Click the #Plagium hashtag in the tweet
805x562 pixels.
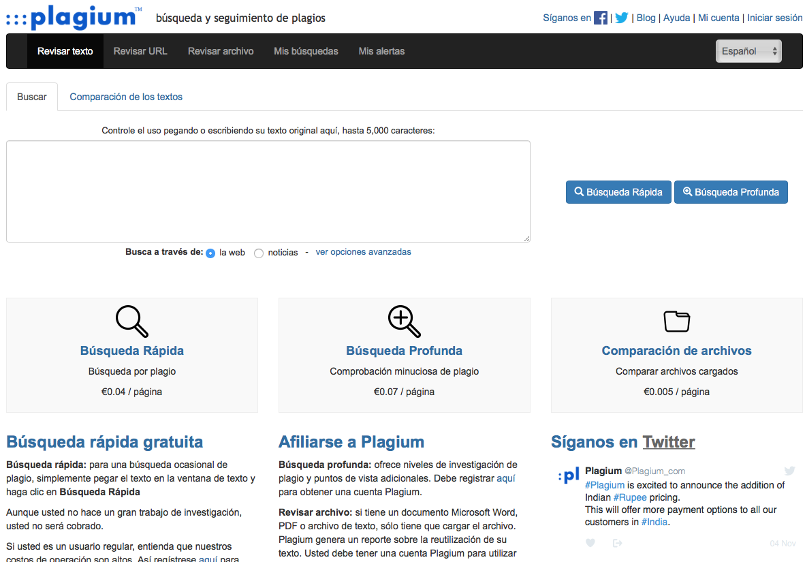pos(605,485)
